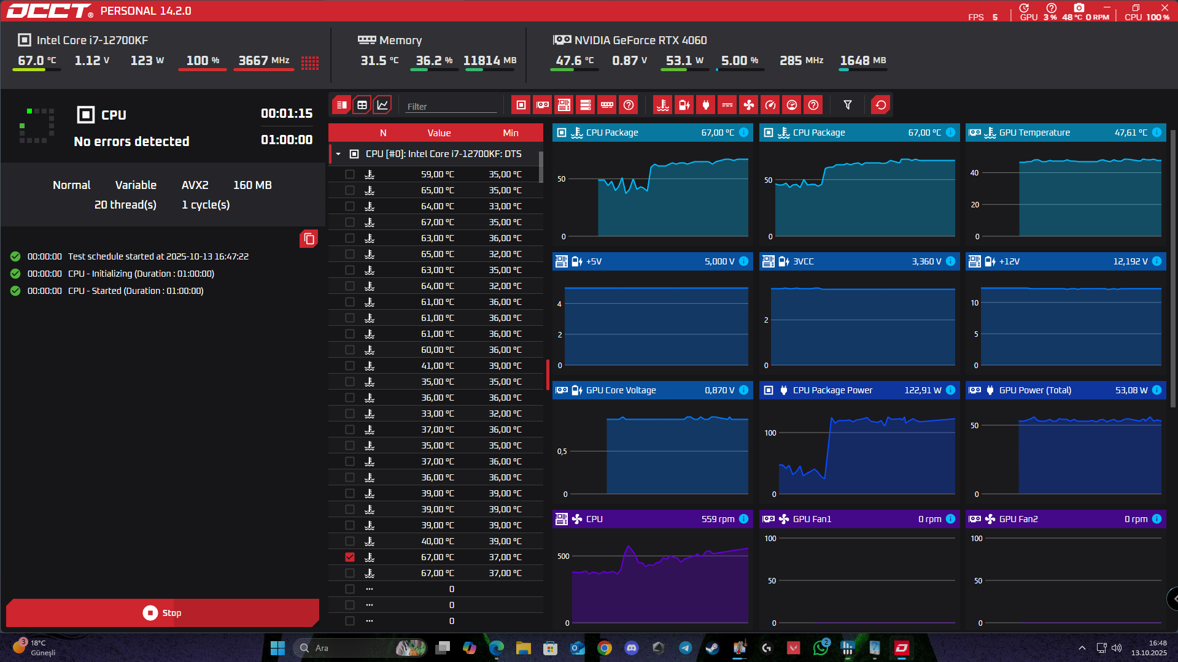Open the help question mark in title bar

(1052, 8)
